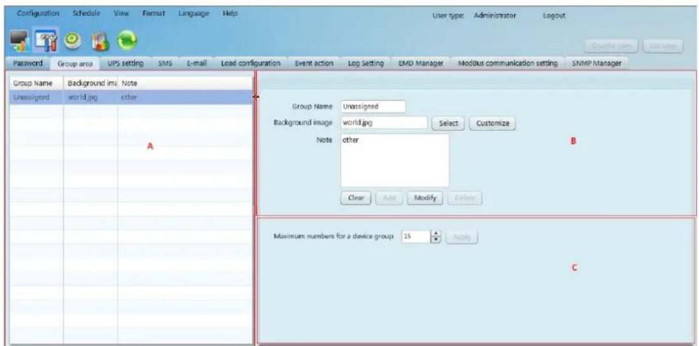Open the SMS tab

point(165,64)
